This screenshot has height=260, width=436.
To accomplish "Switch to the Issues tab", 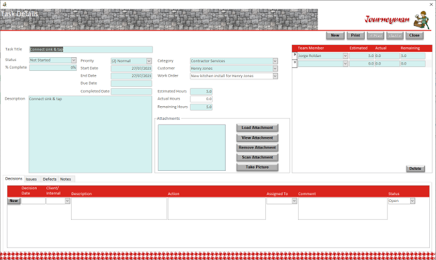I will (x=31, y=179).
